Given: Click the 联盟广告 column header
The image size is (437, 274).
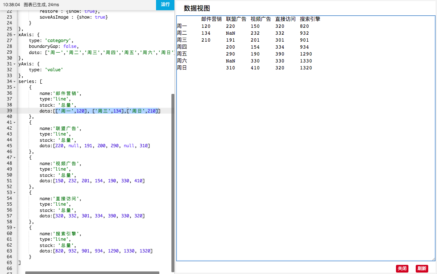Looking at the screenshot, I should (x=236, y=19).
